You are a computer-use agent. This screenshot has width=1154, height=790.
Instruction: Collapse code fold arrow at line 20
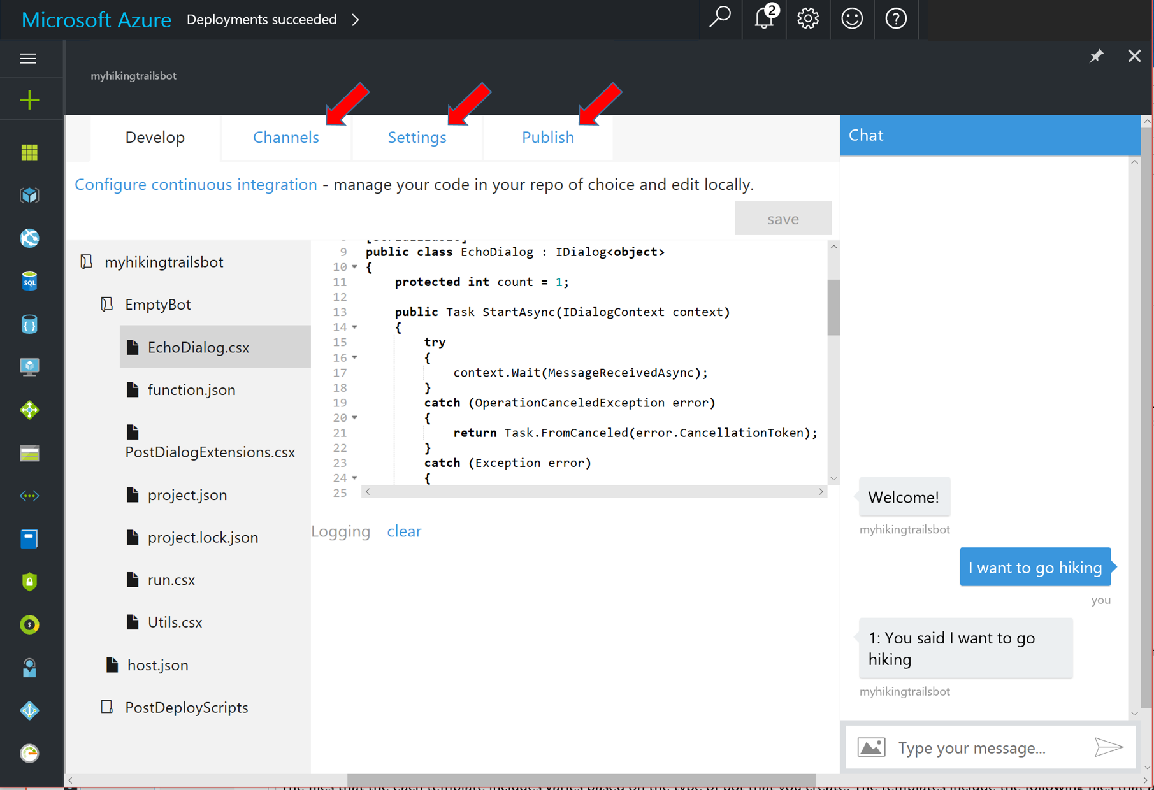(355, 417)
